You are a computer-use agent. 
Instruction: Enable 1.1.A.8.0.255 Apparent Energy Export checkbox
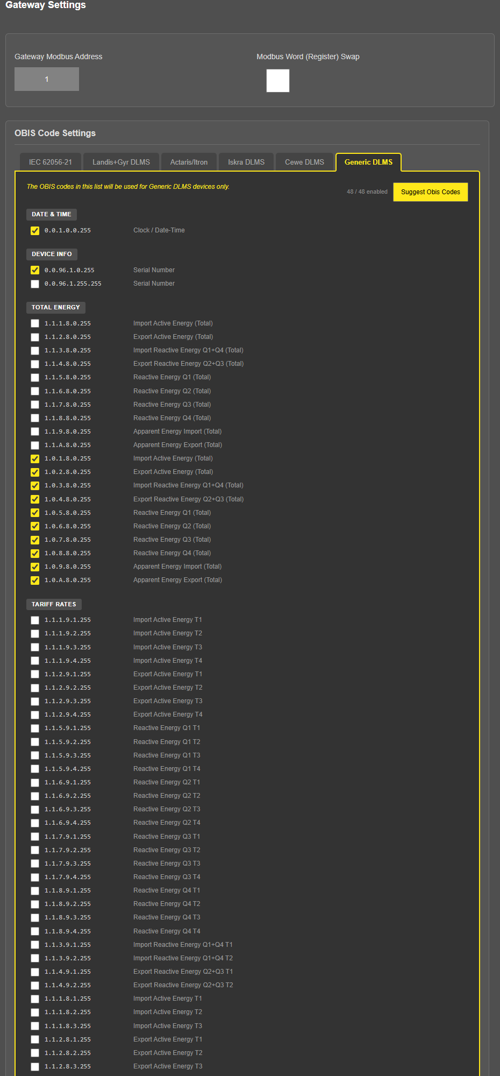coord(35,445)
